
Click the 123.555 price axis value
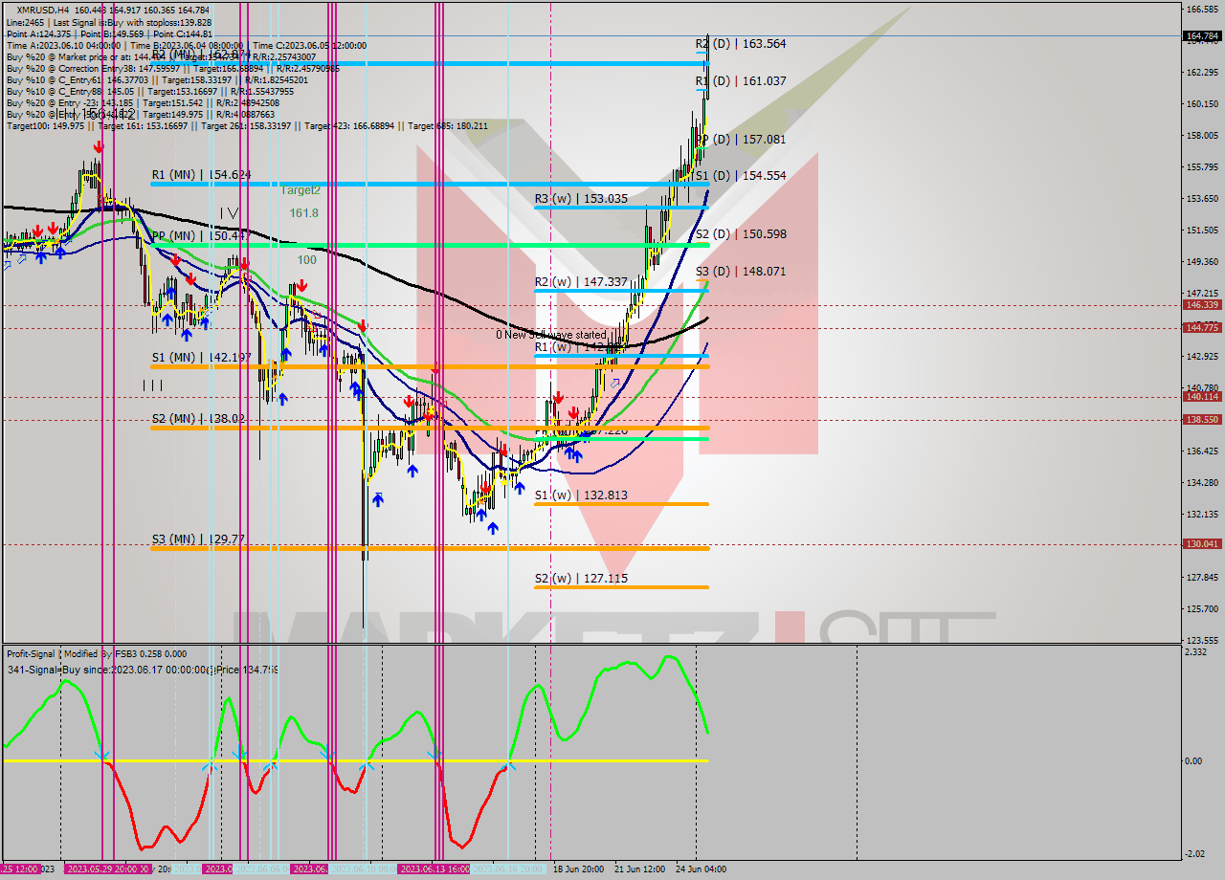click(x=1202, y=640)
